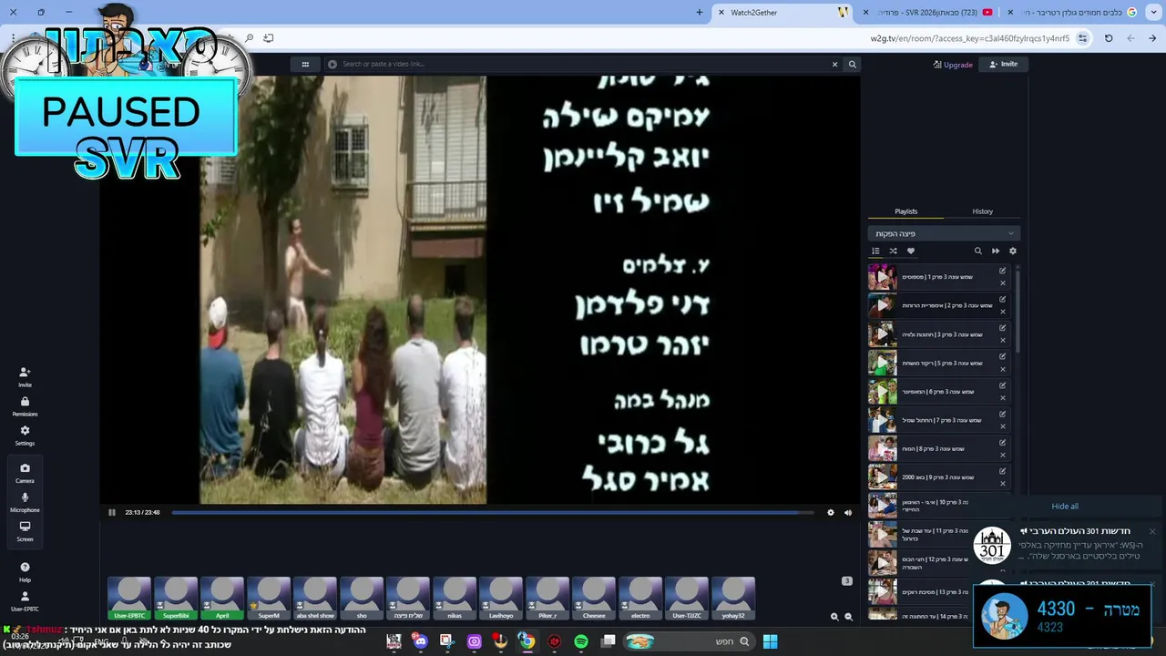Viewport: 1166px width, 656px height.
Task: Remove episode 2 from the playlist
Action: click(1003, 312)
